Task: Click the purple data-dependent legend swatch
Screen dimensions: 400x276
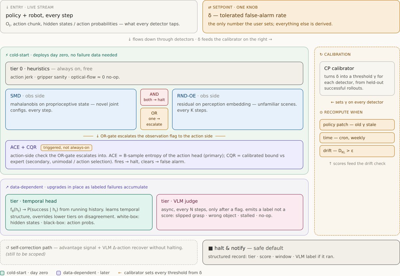Action: 59,273
